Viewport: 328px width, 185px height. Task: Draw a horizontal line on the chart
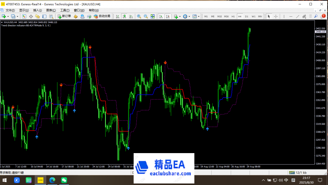click(291, 16)
